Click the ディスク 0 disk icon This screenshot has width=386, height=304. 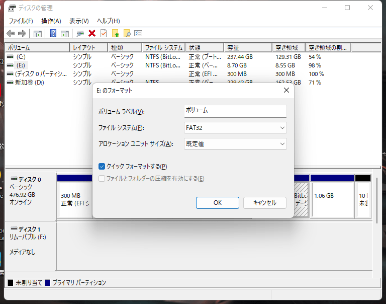click(14, 178)
